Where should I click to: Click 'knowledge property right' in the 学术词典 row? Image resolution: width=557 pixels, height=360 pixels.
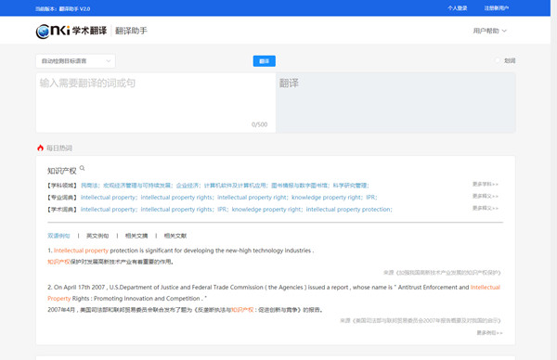[266, 210]
